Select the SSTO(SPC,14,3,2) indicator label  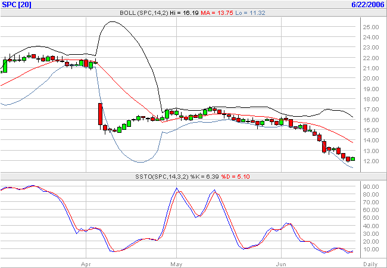click(162, 176)
